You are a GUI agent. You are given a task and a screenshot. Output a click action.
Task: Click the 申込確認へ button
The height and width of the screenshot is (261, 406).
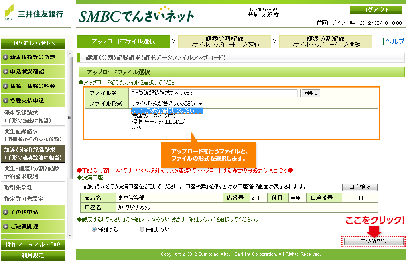tap(374, 241)
